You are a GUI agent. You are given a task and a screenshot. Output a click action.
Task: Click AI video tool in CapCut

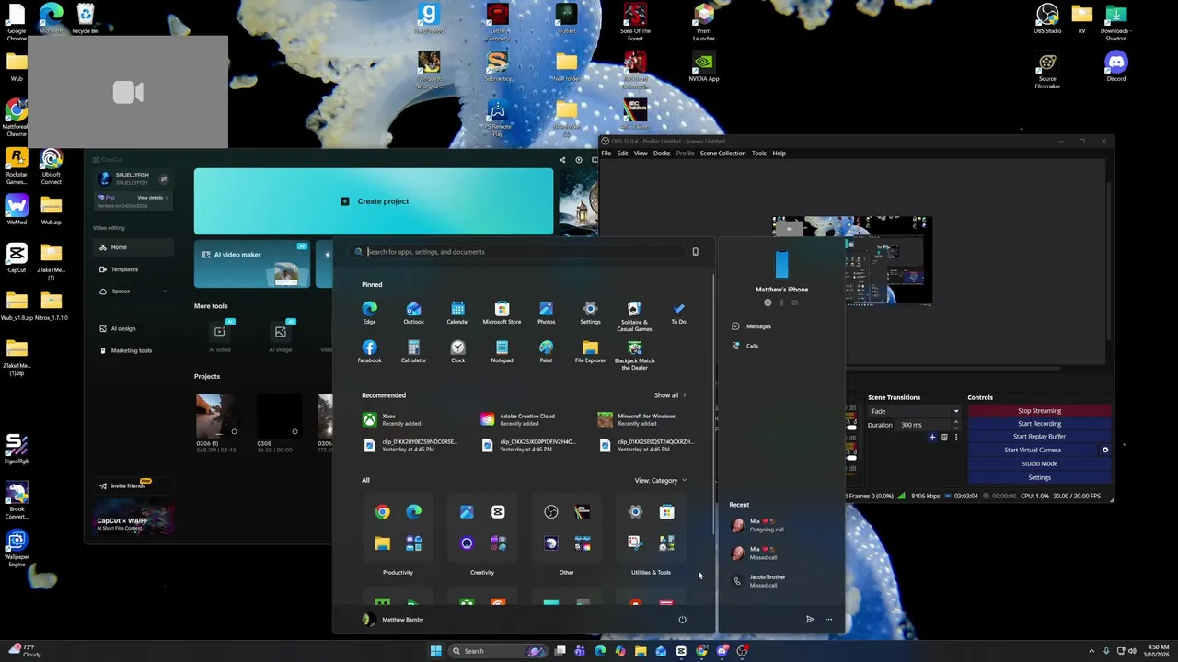[x=220, y=336]
